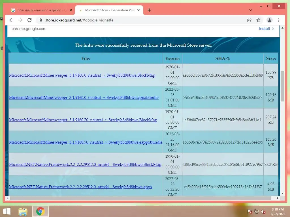Download Minesweeper 3.1.9160.70 eappxbundle
The width and height of the screenshot is (290, 217).
(x=86, y=142)
